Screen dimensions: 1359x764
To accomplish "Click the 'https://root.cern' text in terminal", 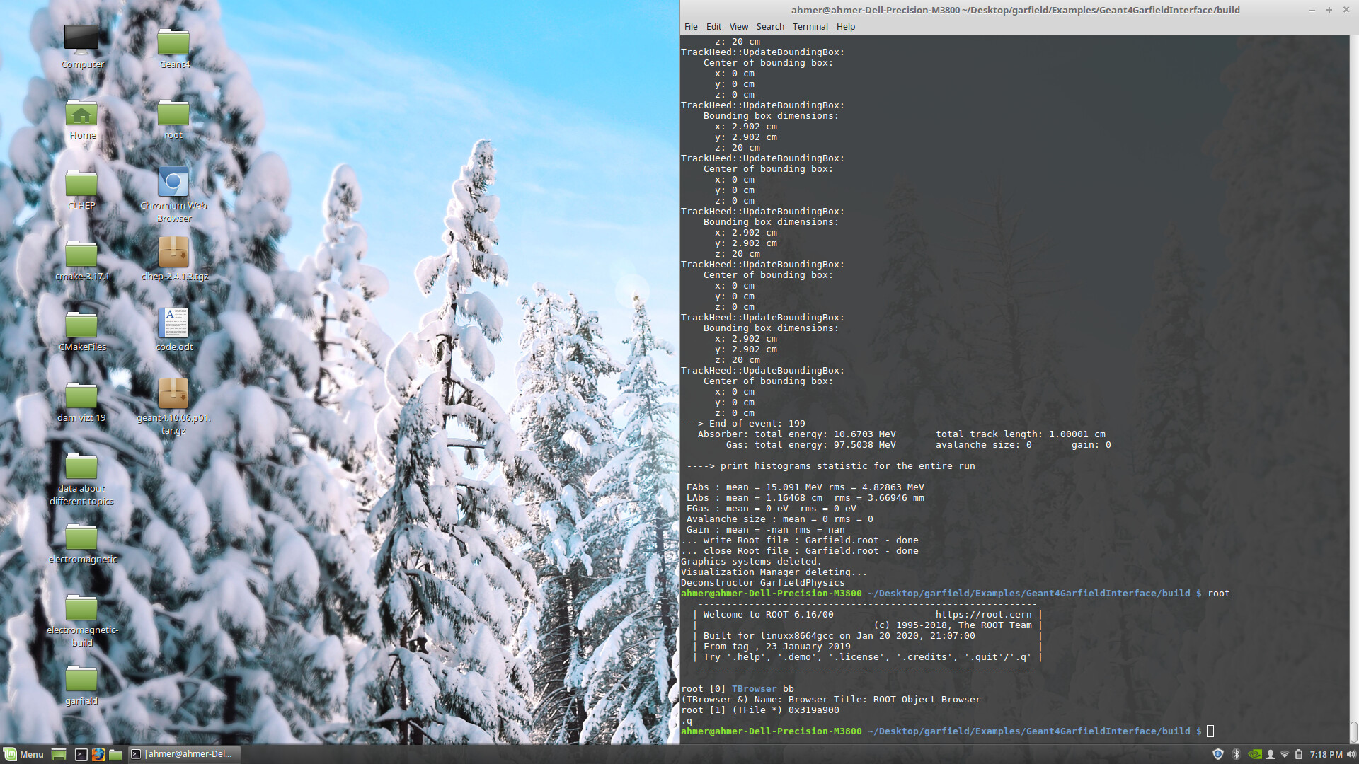I will click(x=983, y=614).
